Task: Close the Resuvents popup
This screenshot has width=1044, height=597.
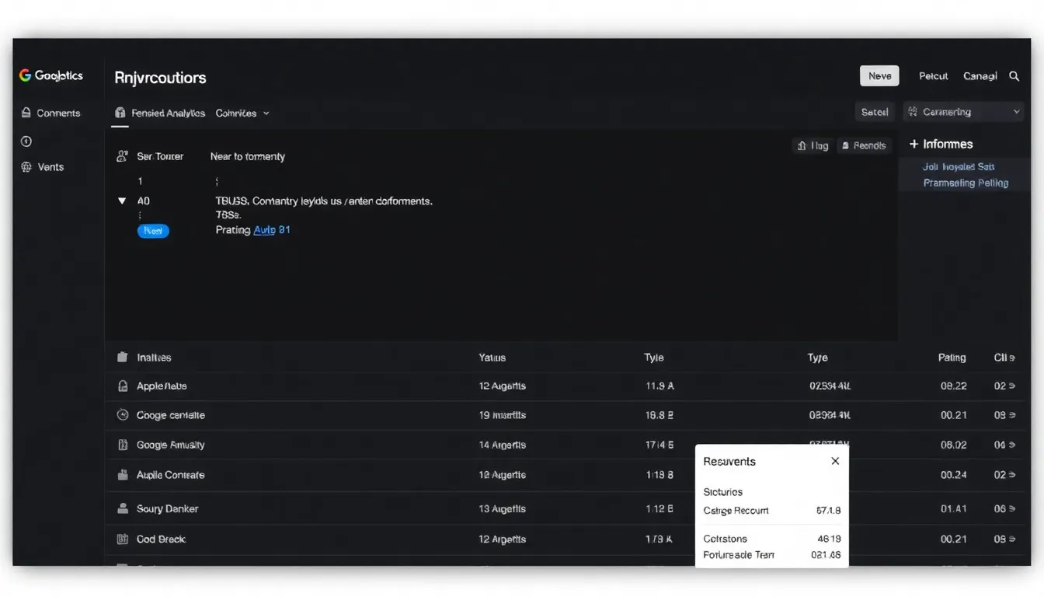Action: tap(835, 461)
